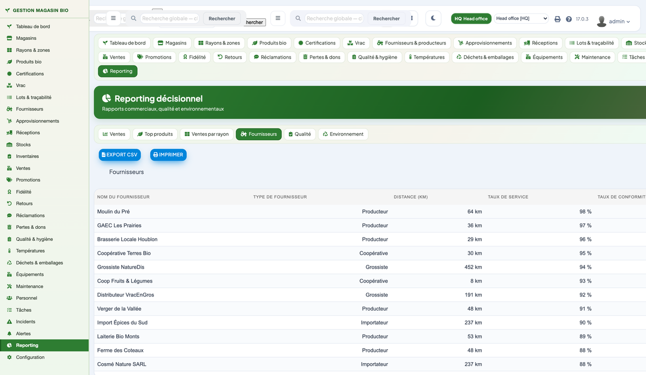Viewport: 646px width, 375px height.
Task: Select Réceptions chip in top navigation
Action: click(540, 43)
